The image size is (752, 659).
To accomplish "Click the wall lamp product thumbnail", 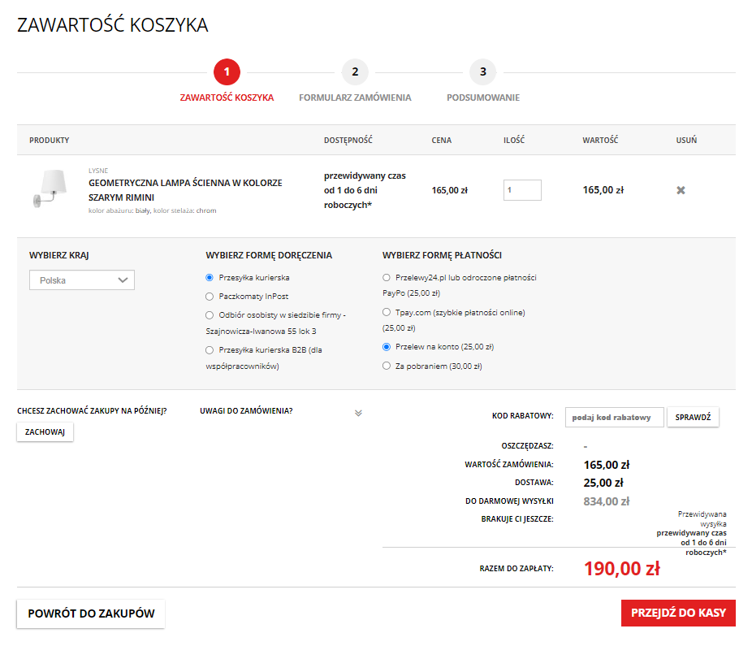I will (x=50, y=189).
